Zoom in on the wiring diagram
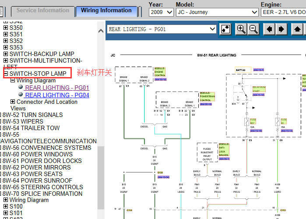The height and width of the screenshot is (219, 306). pos(241,29)
